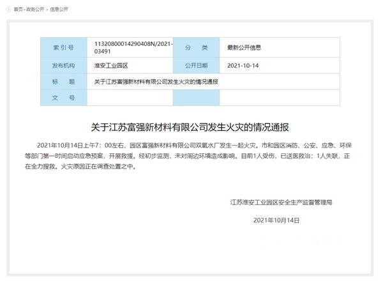Select the 文号 label cell
This screenshot has width=383, height=283.
(x=63, y=98)
